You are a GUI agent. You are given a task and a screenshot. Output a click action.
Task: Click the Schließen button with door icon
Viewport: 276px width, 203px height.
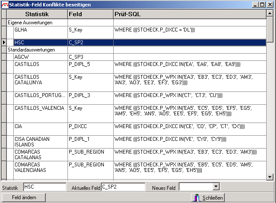tap(208, 197)
